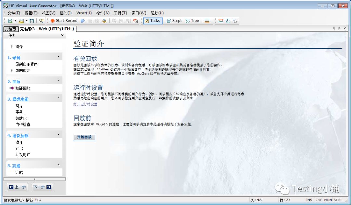This screenshot has width=351, height=205.
Task: Switch to the 起始页 tab
Action: click(x=10, y=29)
